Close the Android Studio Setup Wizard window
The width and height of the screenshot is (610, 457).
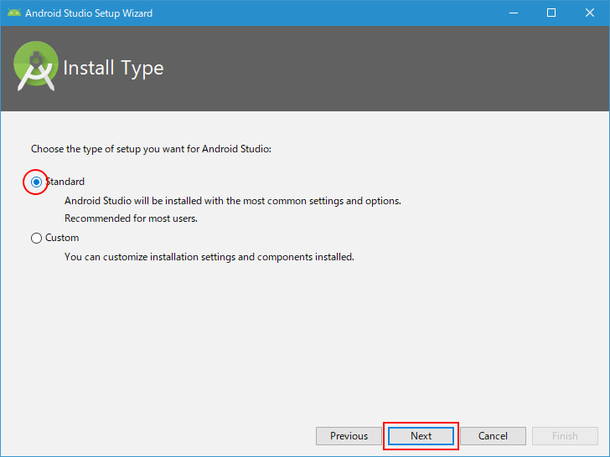point(590,13)
